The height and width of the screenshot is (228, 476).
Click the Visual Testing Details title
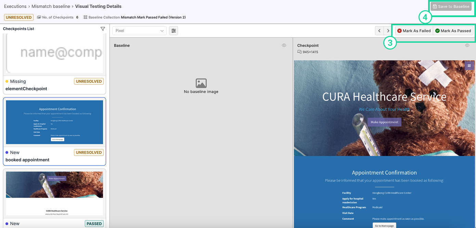[x=98, y=6]
